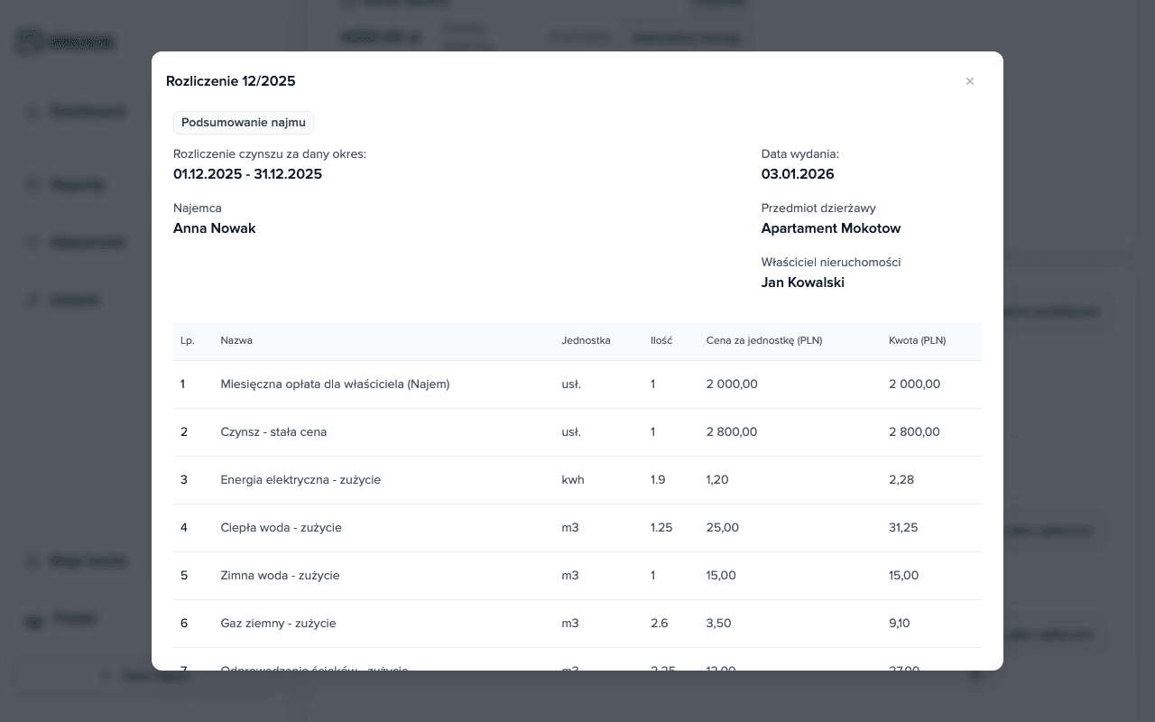Click the Jednostka column header
This screenshot has height=722, width=1155.
tap(586, 341)
